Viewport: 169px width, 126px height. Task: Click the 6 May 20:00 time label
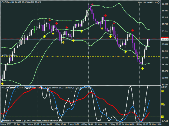[x=74, y=124]
